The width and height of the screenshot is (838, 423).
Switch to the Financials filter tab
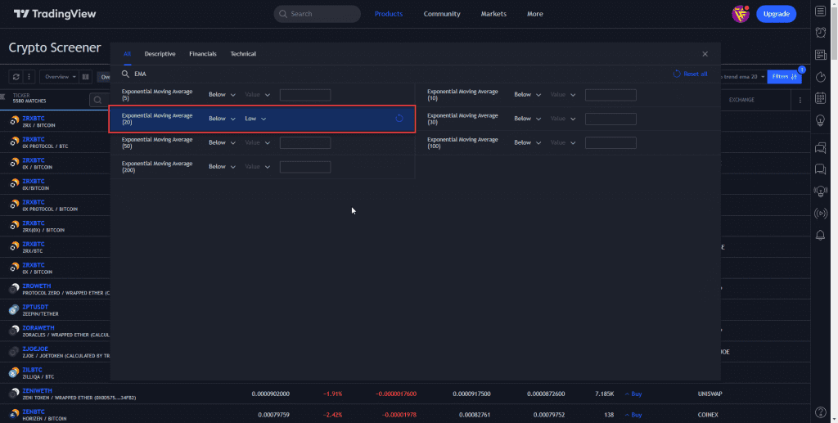tap(203, 54)
